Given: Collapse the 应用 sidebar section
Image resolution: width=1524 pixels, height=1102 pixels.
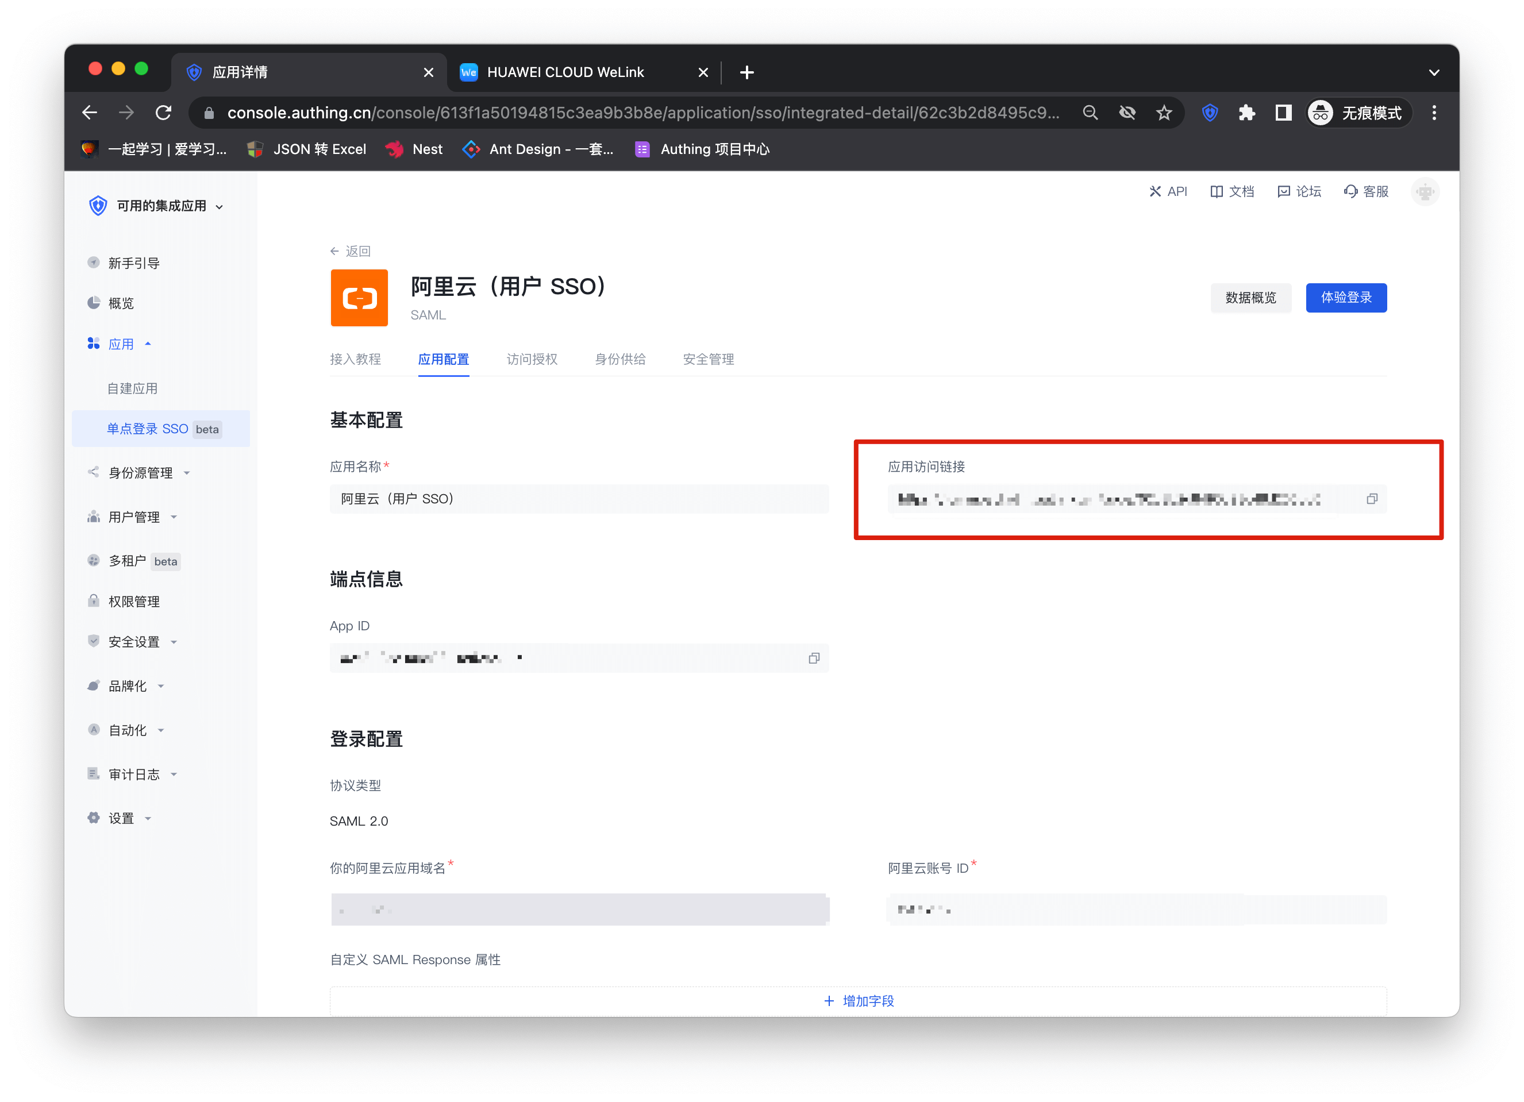Looking at the screenshot, I should pos(121,344).
